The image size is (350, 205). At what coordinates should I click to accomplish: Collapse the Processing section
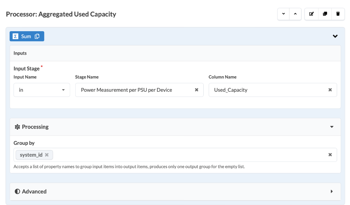pos(332,127)
